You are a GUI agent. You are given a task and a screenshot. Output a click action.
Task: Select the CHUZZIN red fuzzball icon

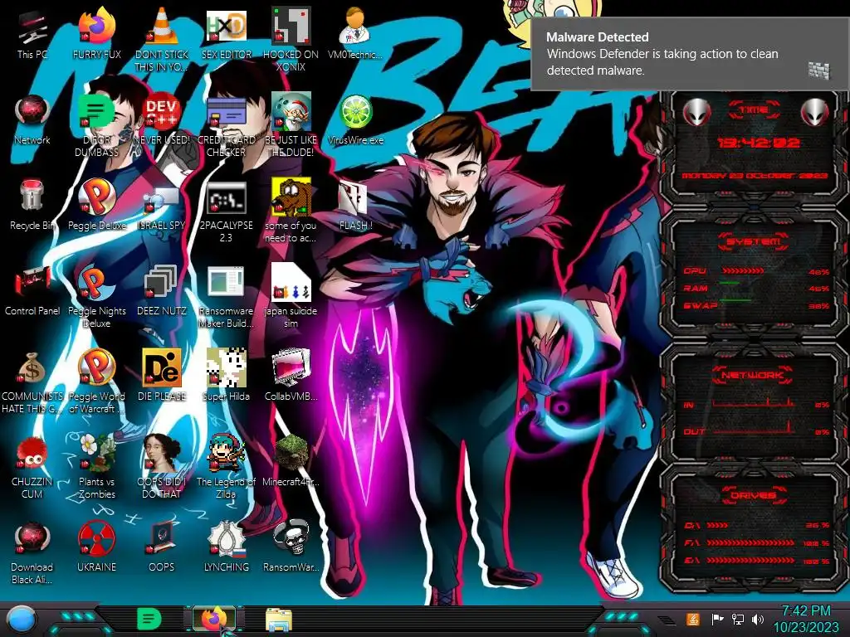click(x=32, y=467)
